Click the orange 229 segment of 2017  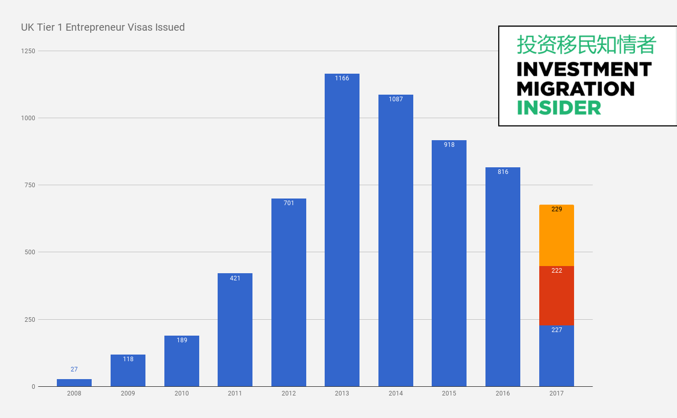(557, 235)
